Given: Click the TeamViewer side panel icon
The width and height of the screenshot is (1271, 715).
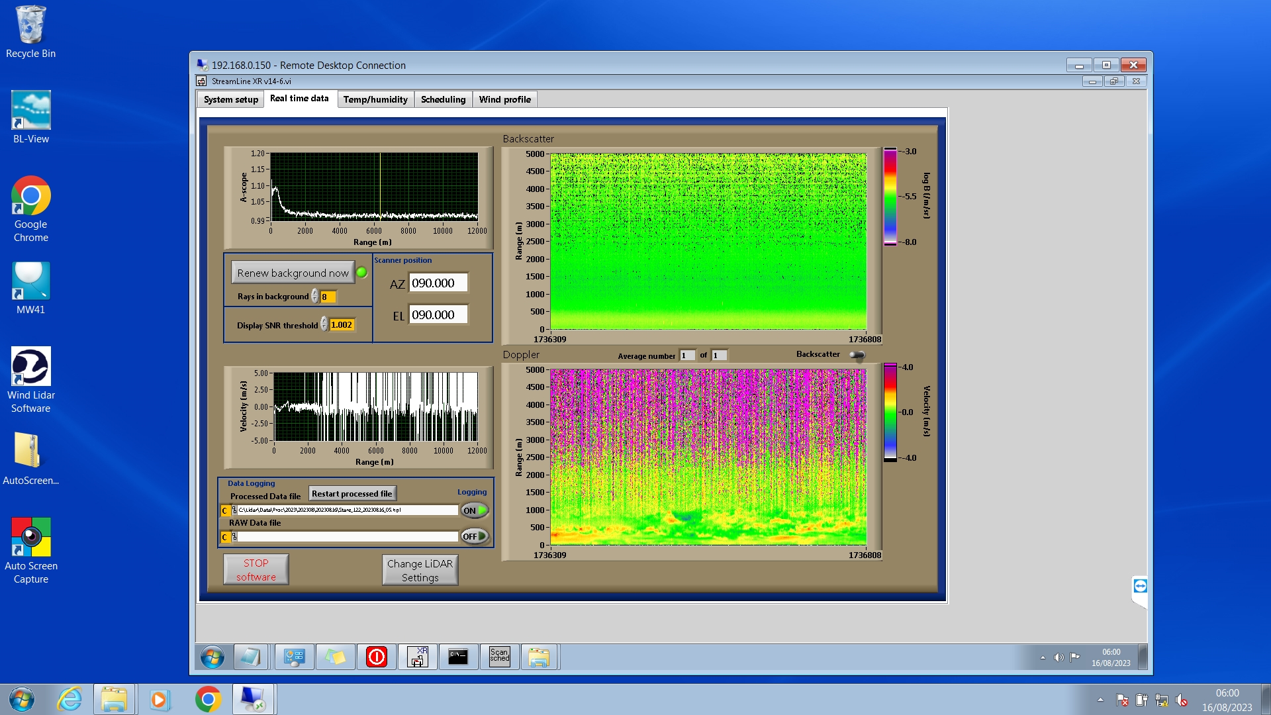Looking at the screenshot, I should pos(1140,586).
